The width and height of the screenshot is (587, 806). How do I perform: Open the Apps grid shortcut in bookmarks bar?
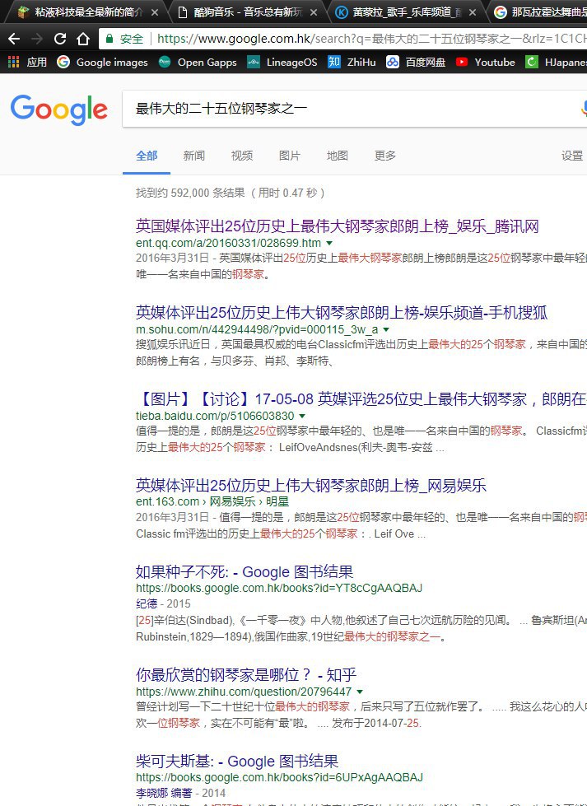coord(28,62)
